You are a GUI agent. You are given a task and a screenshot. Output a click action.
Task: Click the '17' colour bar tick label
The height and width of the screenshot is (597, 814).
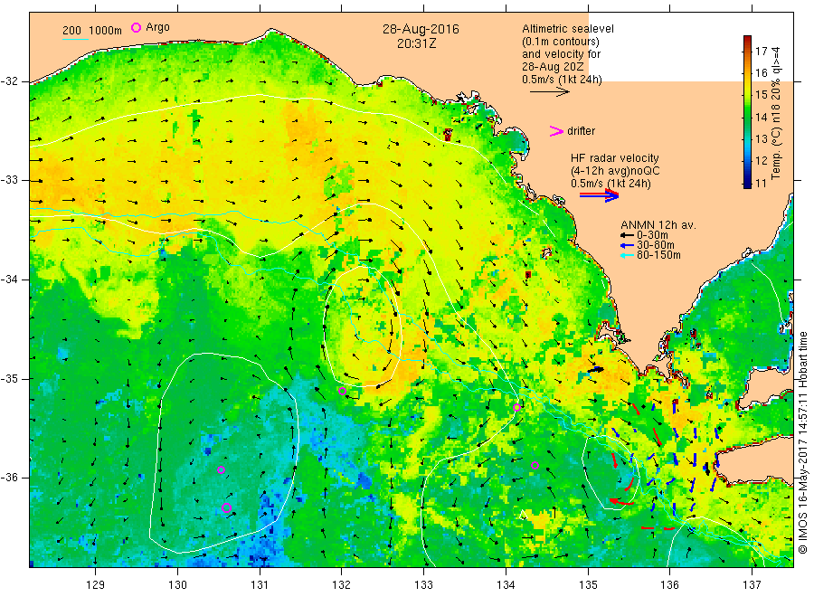[761, 51]
